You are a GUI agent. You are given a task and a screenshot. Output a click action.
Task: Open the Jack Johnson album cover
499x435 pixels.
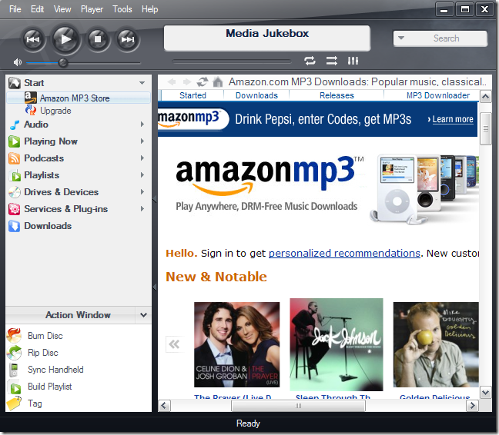[x=337, y=344]
